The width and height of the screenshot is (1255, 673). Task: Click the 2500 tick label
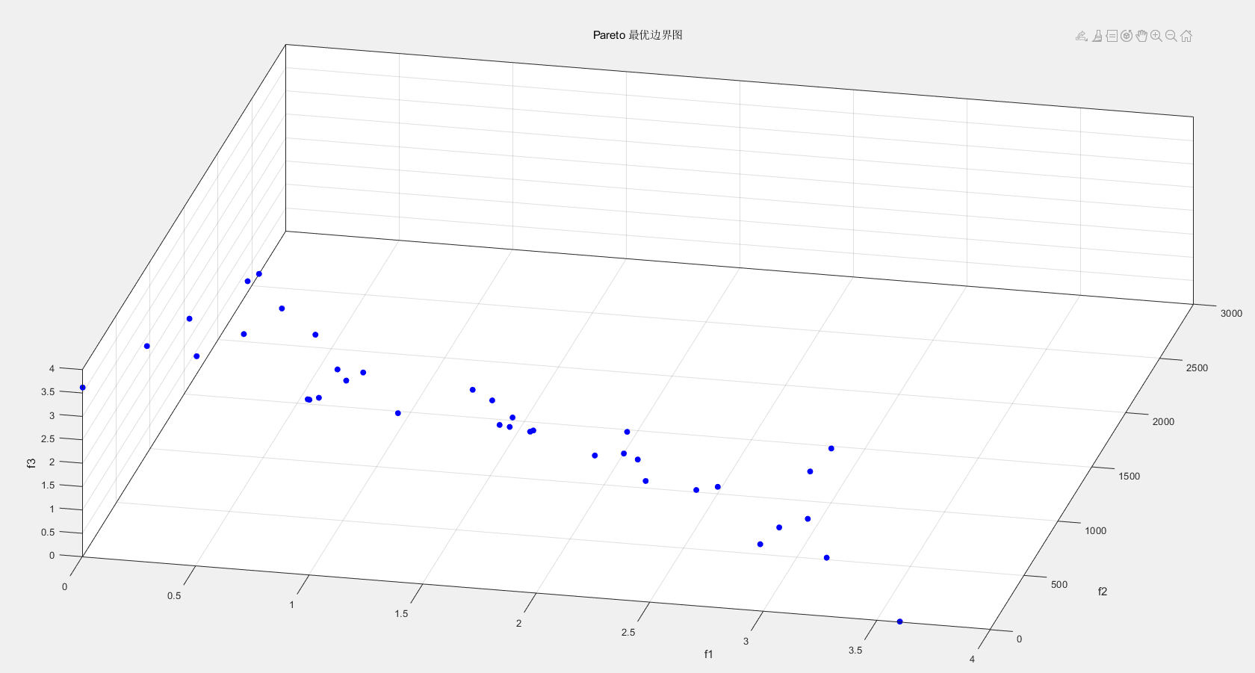click(1197, 367)
